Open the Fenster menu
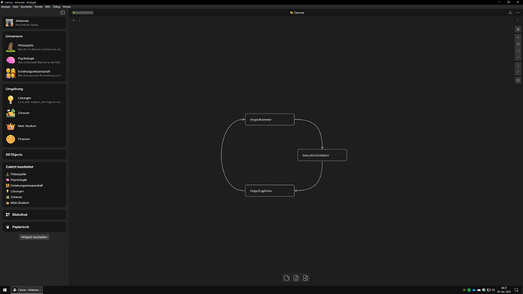This screenshot has height=294, width=523. pos(39,7)
